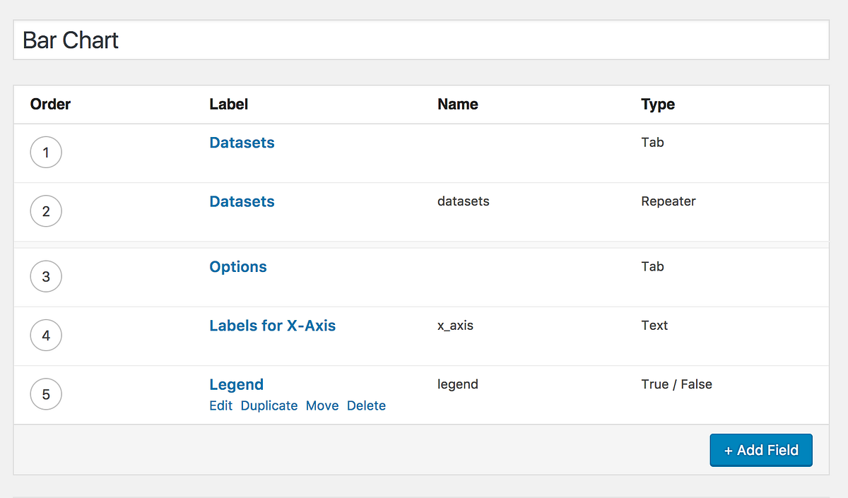The image size is (848, 498).
Task: Open the Legend field settings
Action: click(x=236, y=384)
